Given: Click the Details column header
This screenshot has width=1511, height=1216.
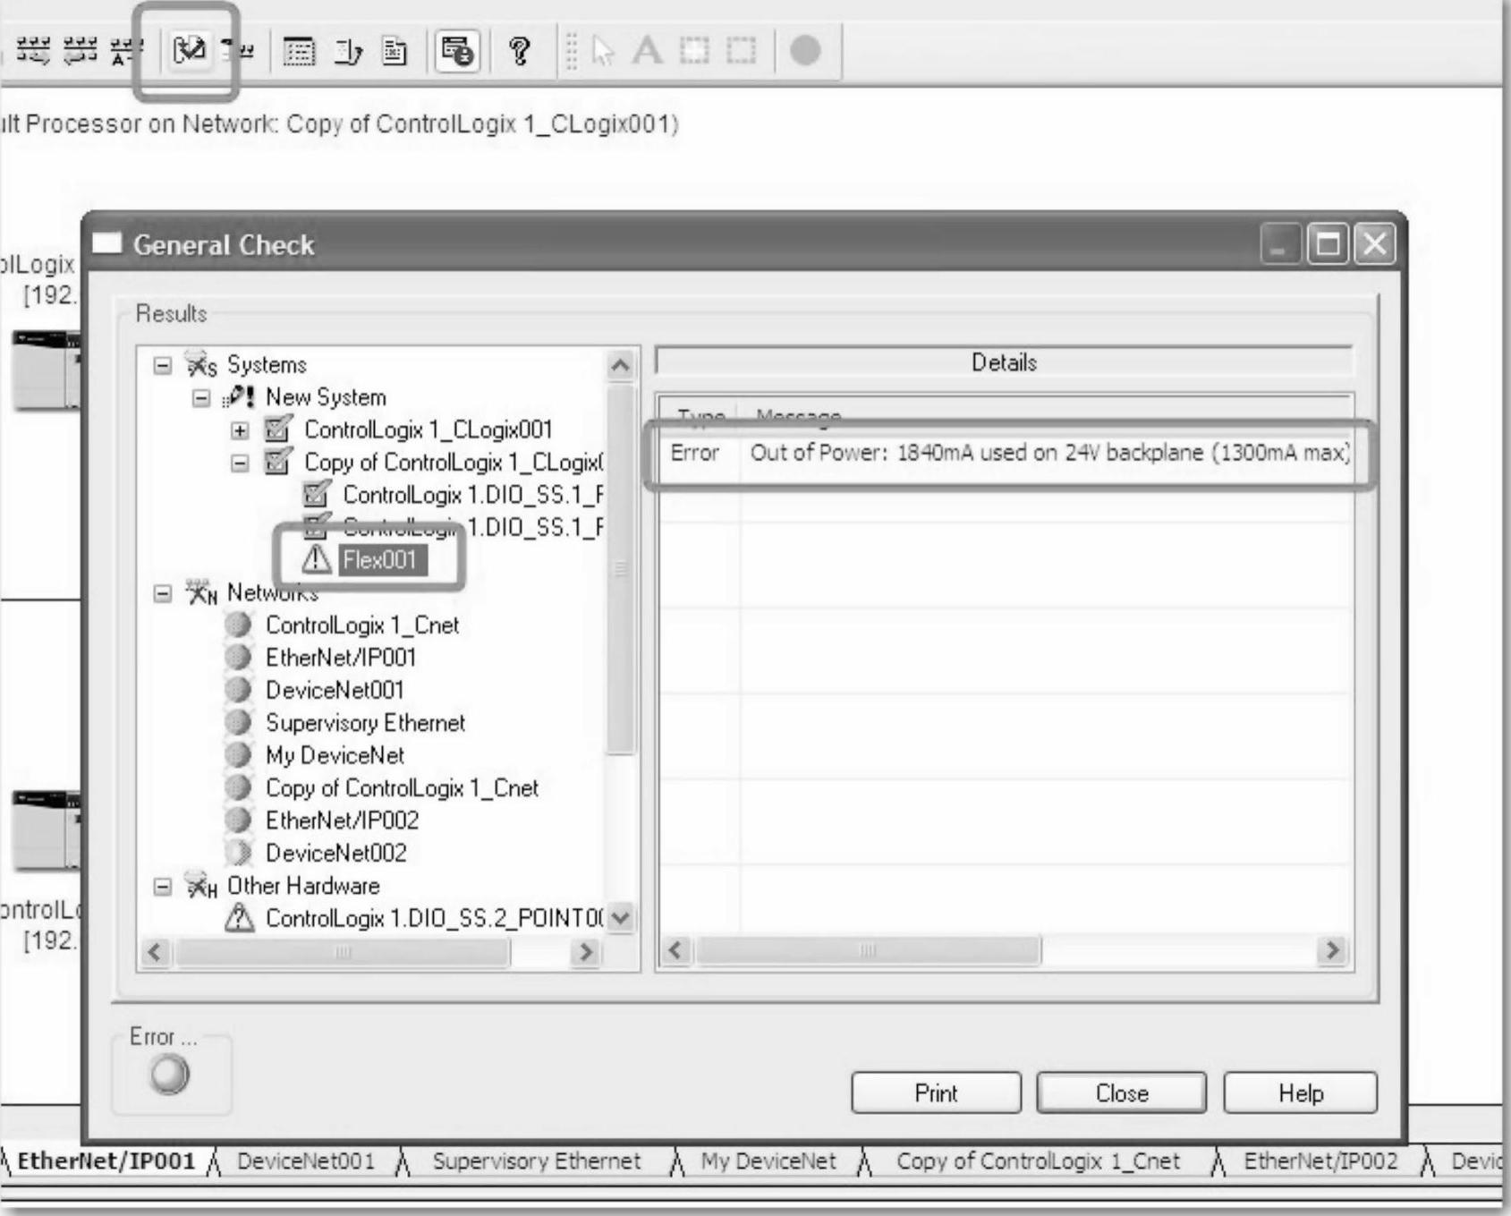Looking at the screenshot, I should [1004, 362].
